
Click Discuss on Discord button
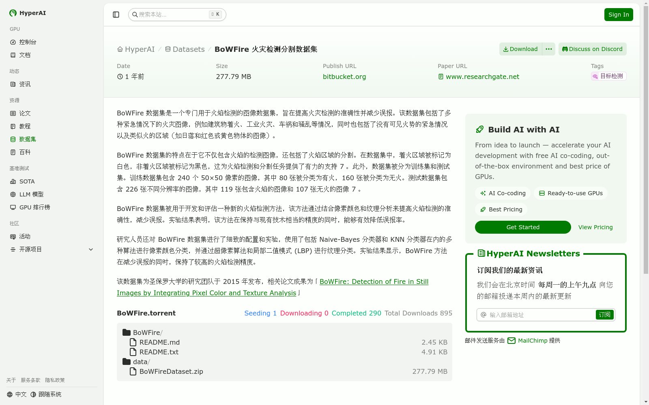tap(593, 49)
